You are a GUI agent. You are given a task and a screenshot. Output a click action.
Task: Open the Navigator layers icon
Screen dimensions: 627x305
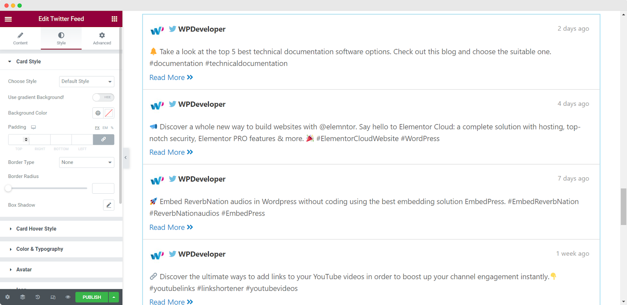pyautogui.click(x=23, y=297)
